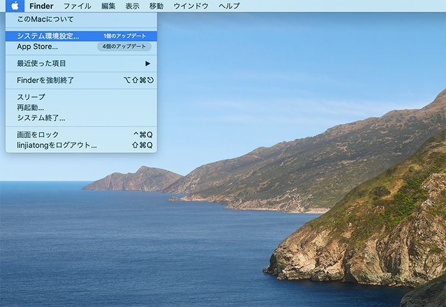Screen dimensions: 446x307
Task: Click the 最近使った項目 submenu arrow
Action: pyautogui.click(x=147, y=64)
